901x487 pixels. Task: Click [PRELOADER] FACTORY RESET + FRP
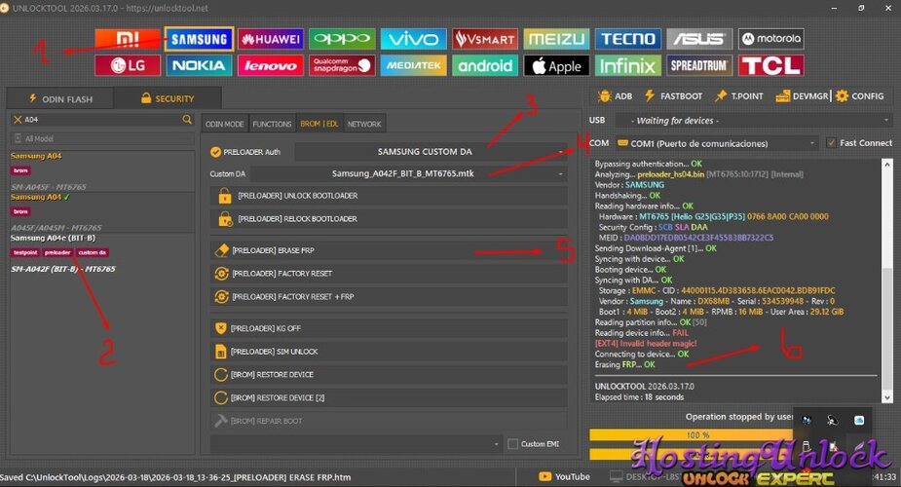[389, 297]
